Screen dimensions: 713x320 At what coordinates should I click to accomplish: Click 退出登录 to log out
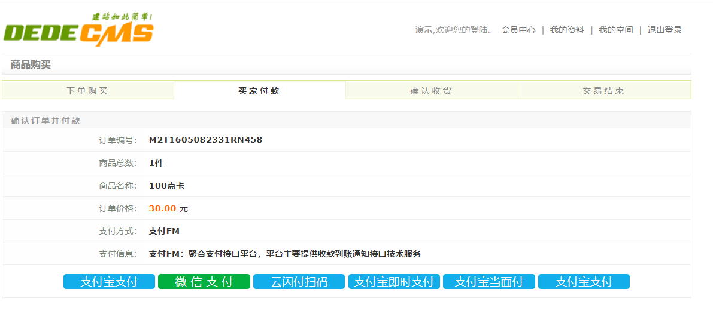(x=665, y=30)
